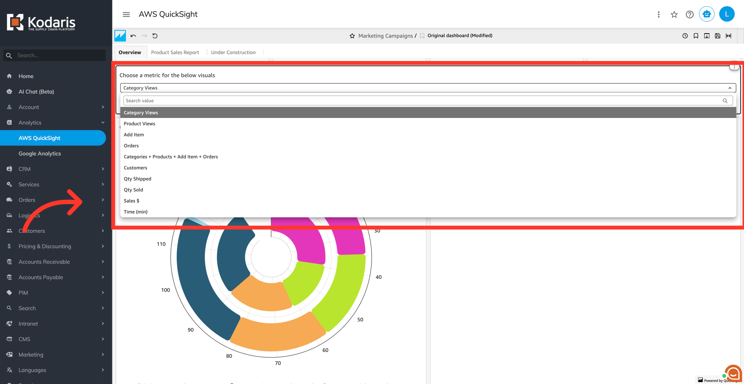Switch to Under Construction tab

coord(233,52)
